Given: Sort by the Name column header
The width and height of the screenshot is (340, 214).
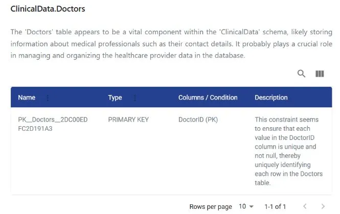Looking at the screenshot, I should (27, 98).
